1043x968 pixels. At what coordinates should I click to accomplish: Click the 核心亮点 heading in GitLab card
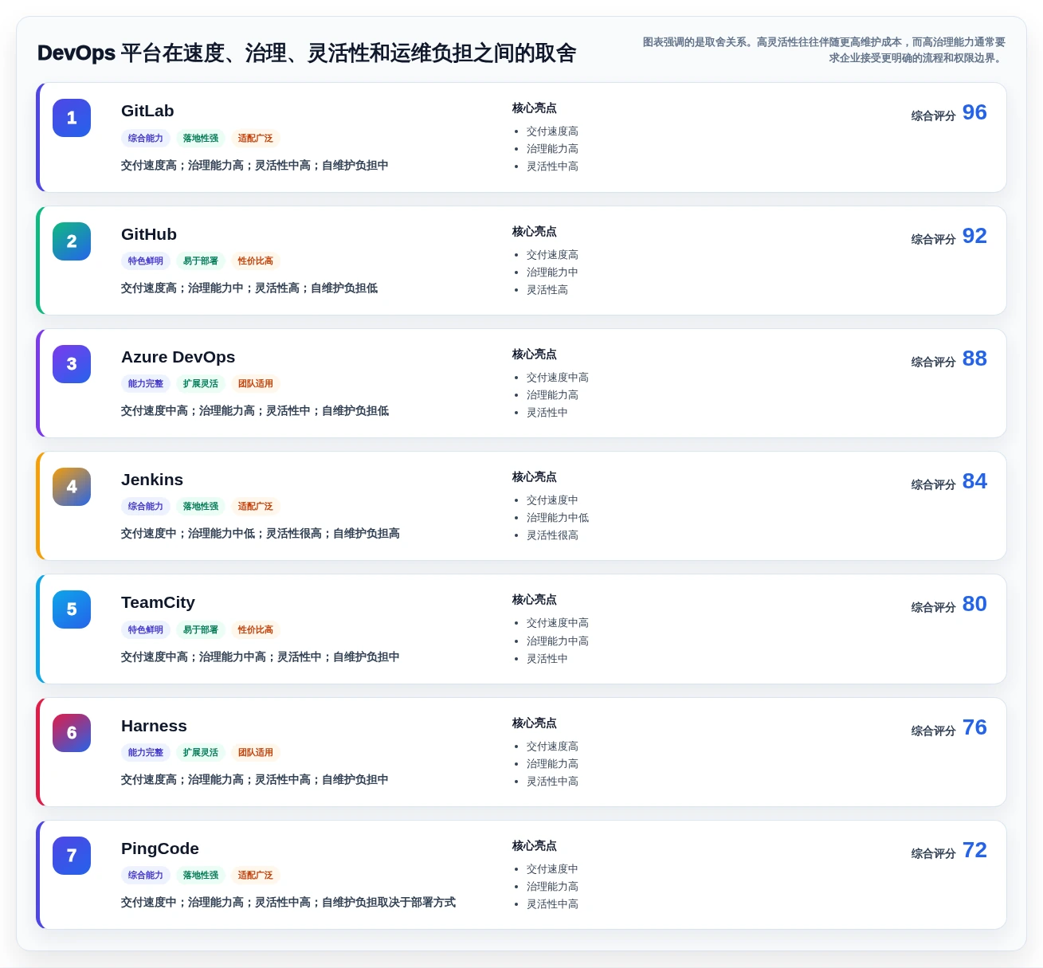point(535,108)
